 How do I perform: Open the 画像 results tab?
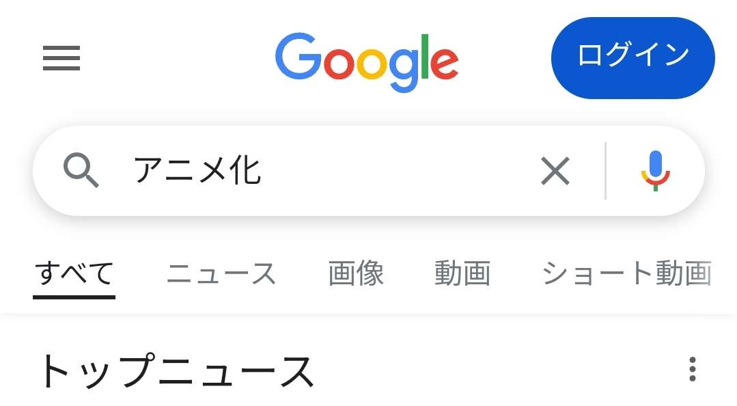click(356, 274)
